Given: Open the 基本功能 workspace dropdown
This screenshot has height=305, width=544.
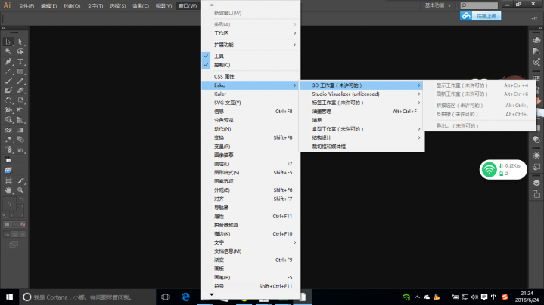Looking at the screenshot, I should 439,5.
